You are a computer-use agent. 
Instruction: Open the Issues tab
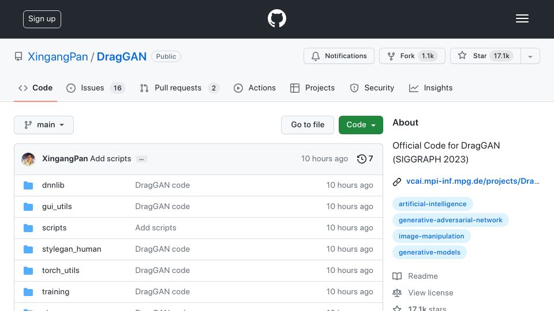[x=95, y=88]
